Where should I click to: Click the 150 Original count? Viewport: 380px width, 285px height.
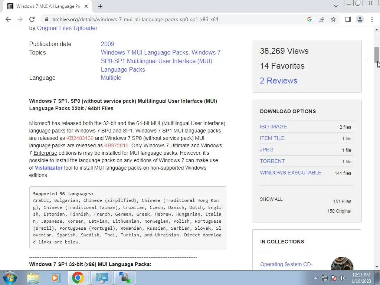pos(339,211)
